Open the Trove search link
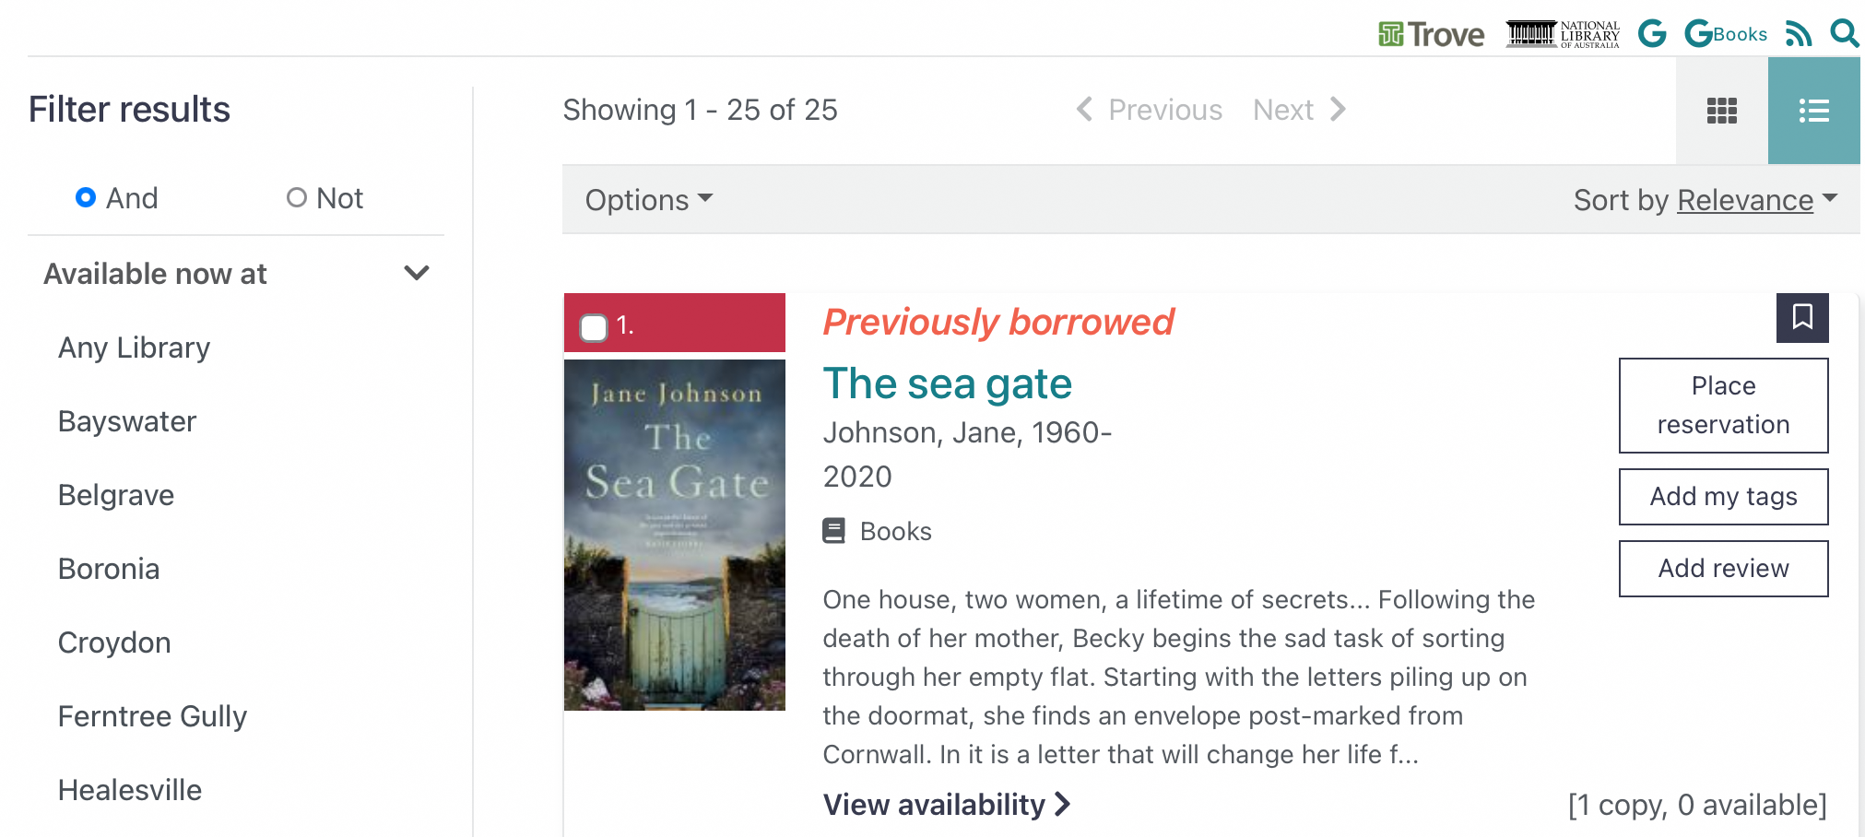The image size is (1865, 837). [1431, 35]
